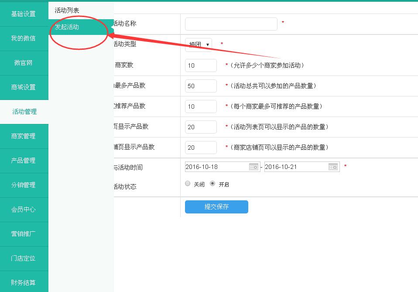
Task: Select the 关闭 activity status radio button
Action: click(188, 184)
